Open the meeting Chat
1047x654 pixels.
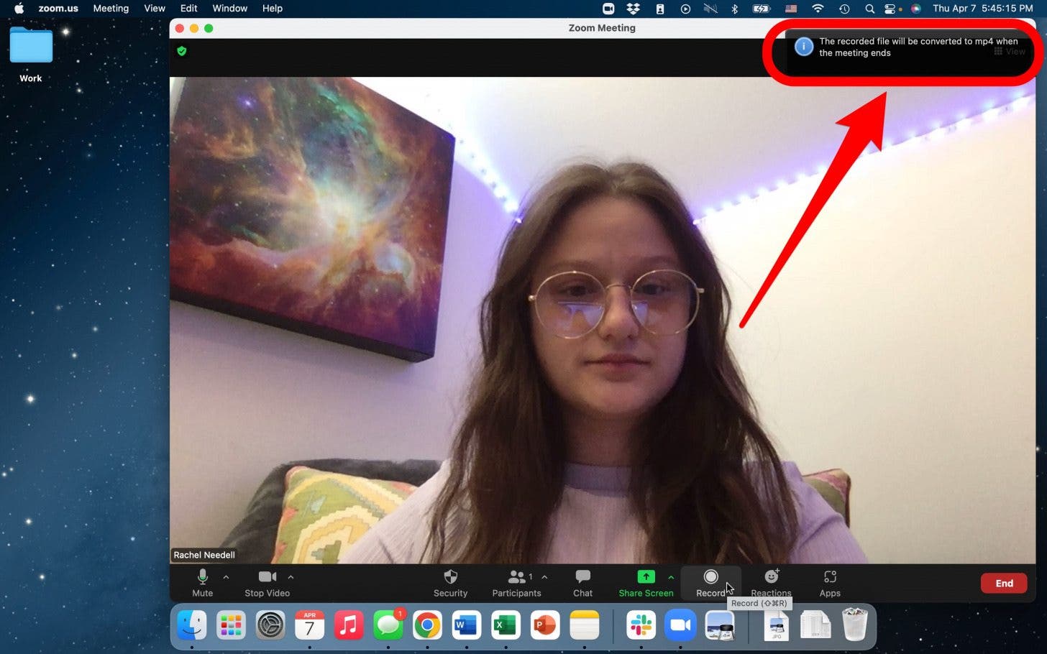click(582, 583)
